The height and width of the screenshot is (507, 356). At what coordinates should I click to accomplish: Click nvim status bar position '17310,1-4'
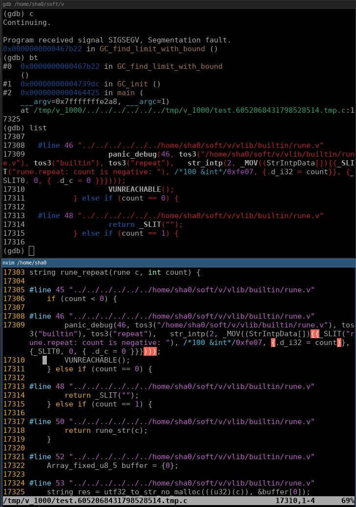(295, 501)
